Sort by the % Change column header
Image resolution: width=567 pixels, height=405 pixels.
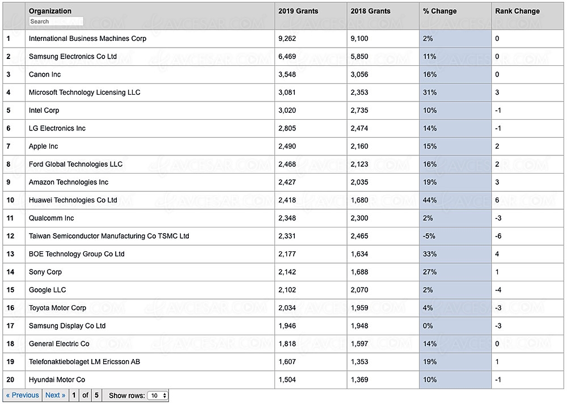click(x=439, y=11)
